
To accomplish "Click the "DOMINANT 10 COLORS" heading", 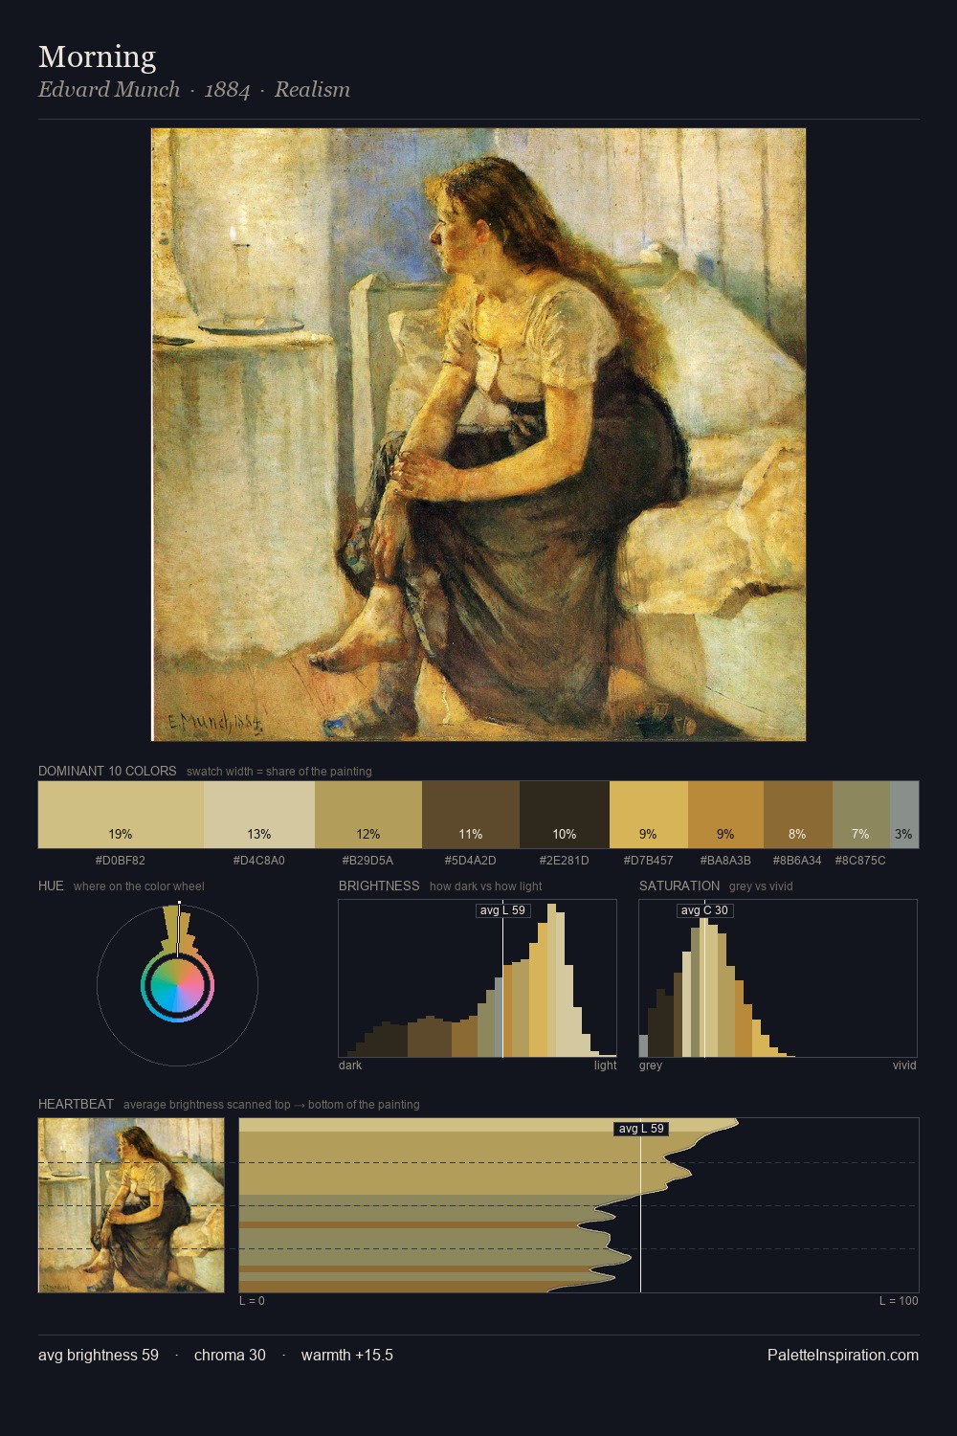I will [107, 771].
